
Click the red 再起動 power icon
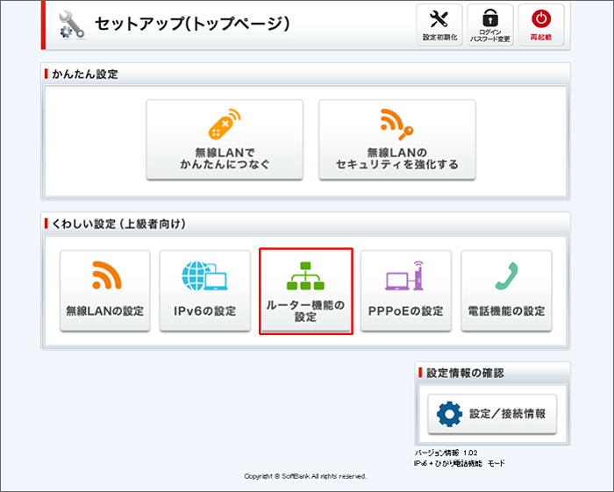tap(541, 25)
